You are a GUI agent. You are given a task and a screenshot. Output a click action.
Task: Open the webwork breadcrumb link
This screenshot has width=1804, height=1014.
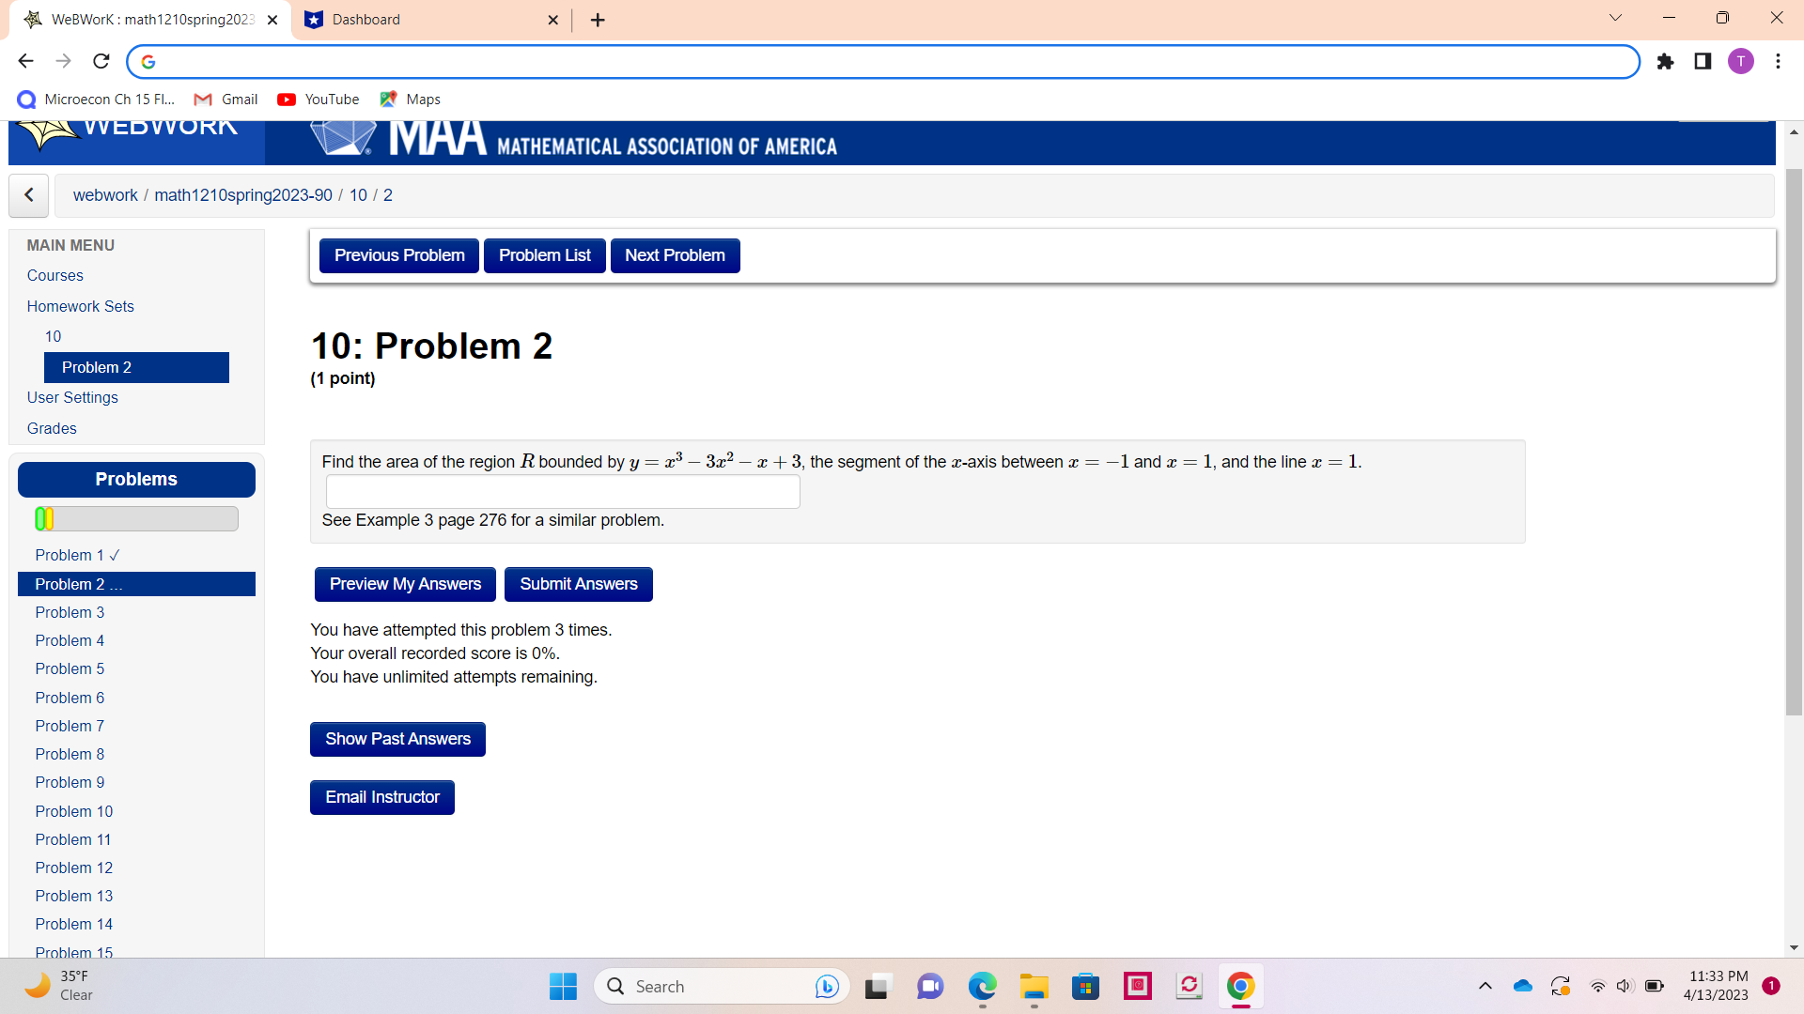click(x=104, y=195)
